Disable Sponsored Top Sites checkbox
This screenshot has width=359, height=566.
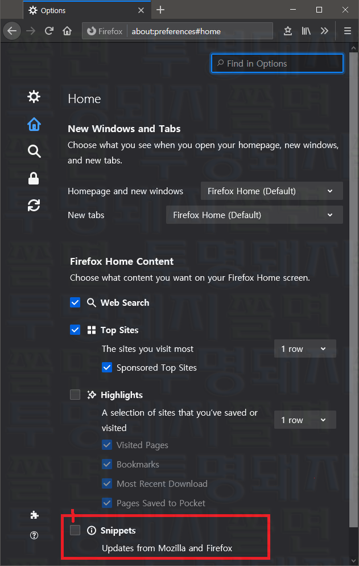coord(107,367)
